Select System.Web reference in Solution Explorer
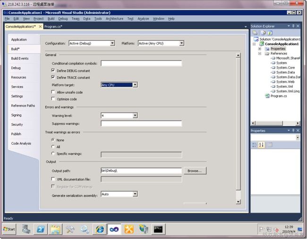The height and width of the screenshot is (239, 307). [285, 81]
